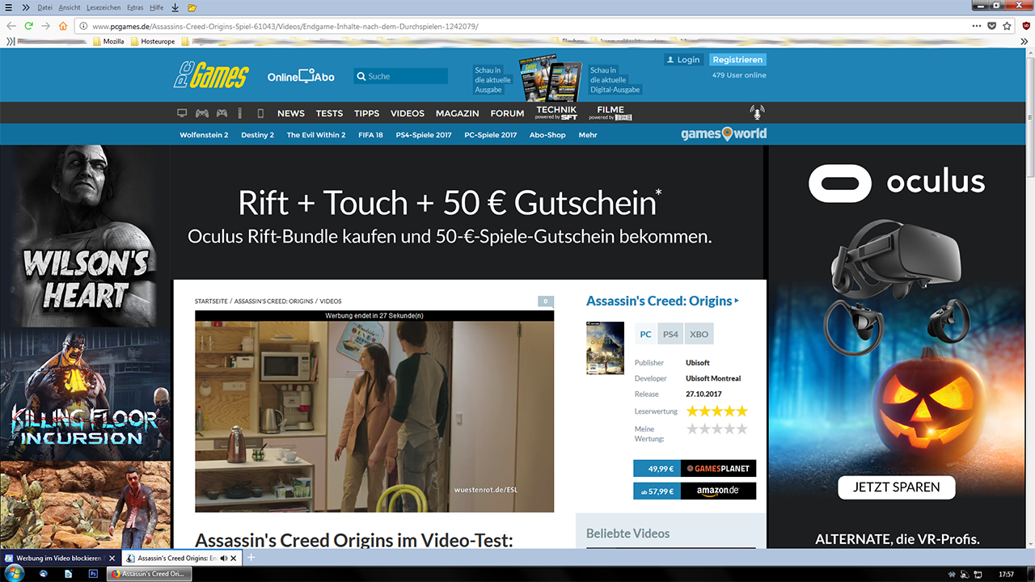Click the Registrieren button

[x=737, y=60]
